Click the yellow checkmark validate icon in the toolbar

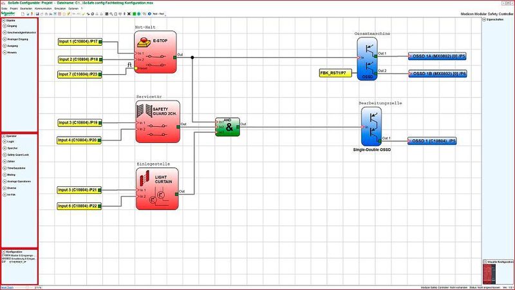click(x=84, y=14)
